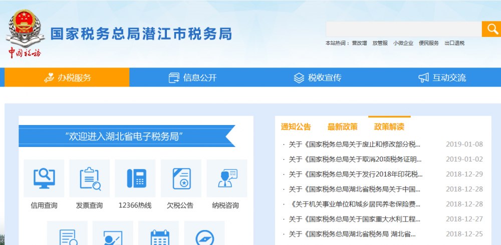Go to 税收宣传 navigation item

(317, 77)
